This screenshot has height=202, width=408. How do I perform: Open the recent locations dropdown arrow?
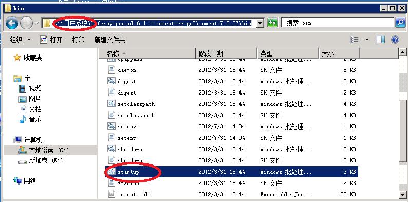36,24
